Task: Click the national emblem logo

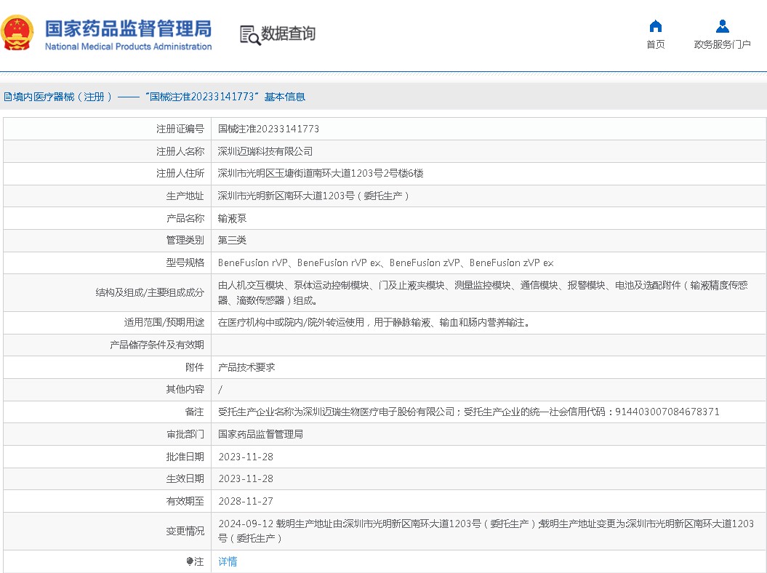Action: point(17,33)
